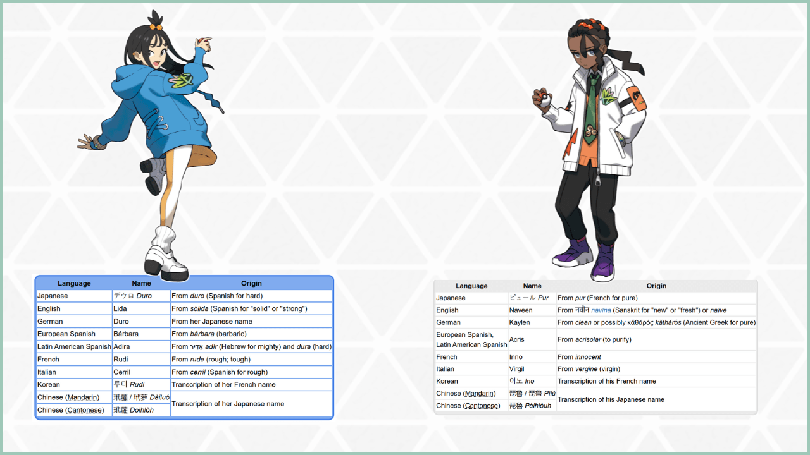Select the Italian name "Cerril"
Screen dimensions: 810x455
121,372
